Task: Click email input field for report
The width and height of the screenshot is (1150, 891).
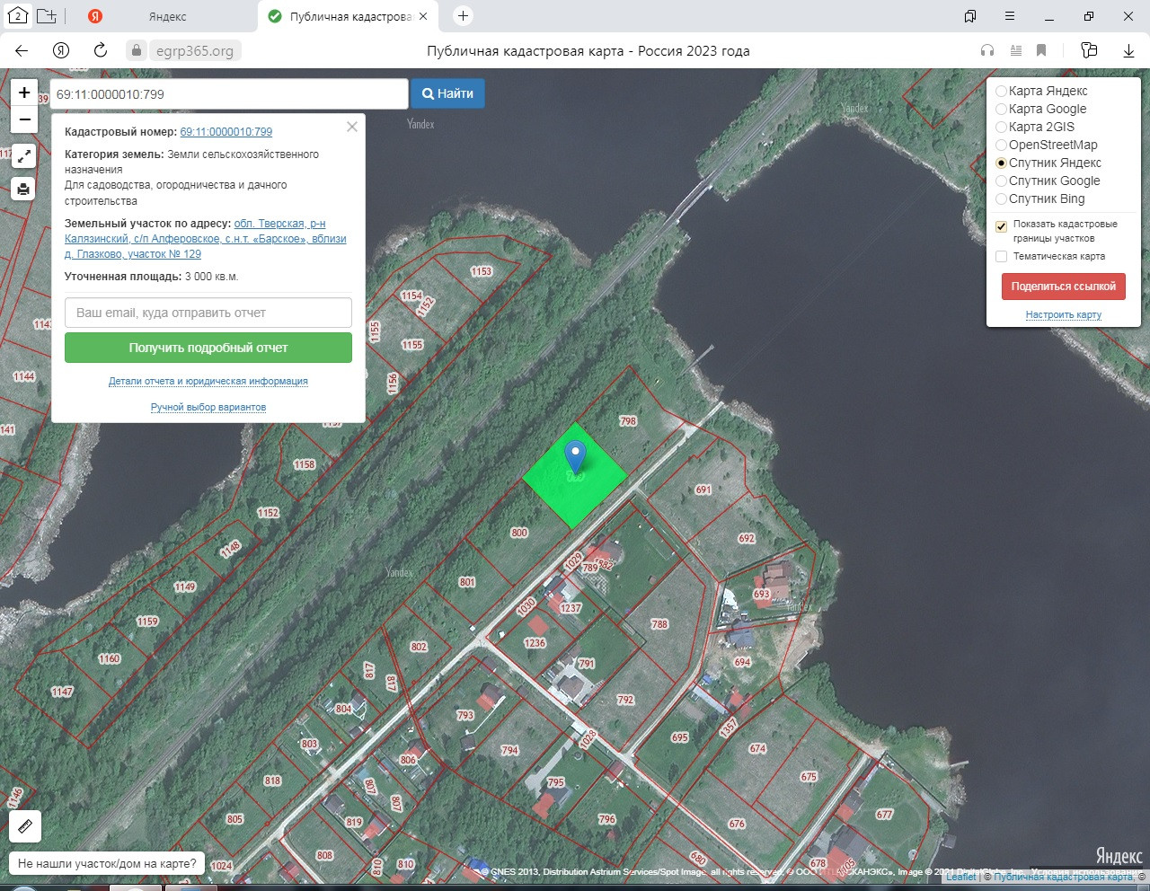Action: 208,313
